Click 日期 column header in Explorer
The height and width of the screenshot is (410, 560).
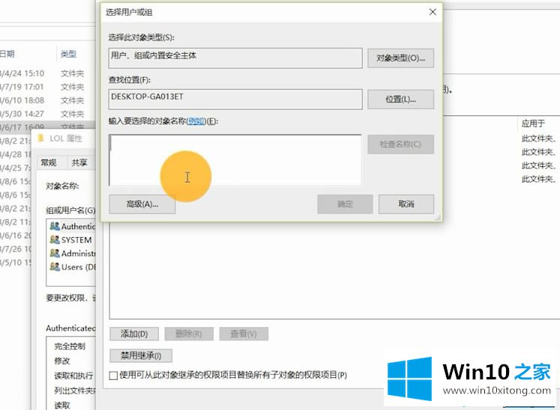point(7,54)
